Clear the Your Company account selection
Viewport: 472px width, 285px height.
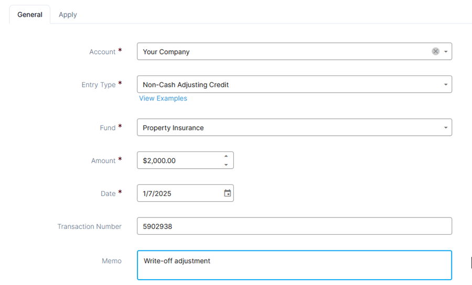pyautogui.click(x=435, y=51)
